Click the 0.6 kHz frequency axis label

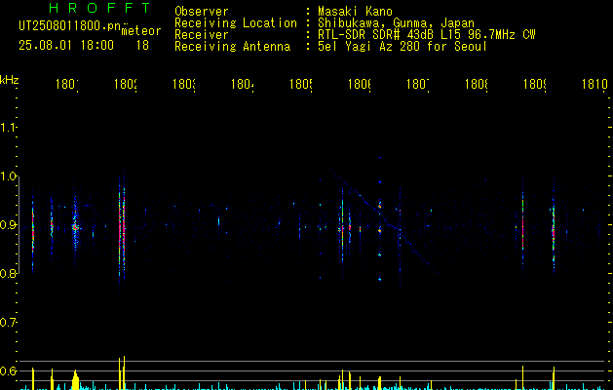9,370
